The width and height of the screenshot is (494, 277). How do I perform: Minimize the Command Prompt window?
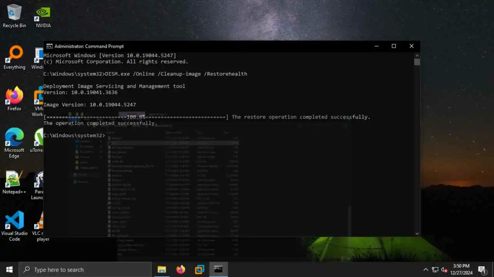tap(376, 46)
